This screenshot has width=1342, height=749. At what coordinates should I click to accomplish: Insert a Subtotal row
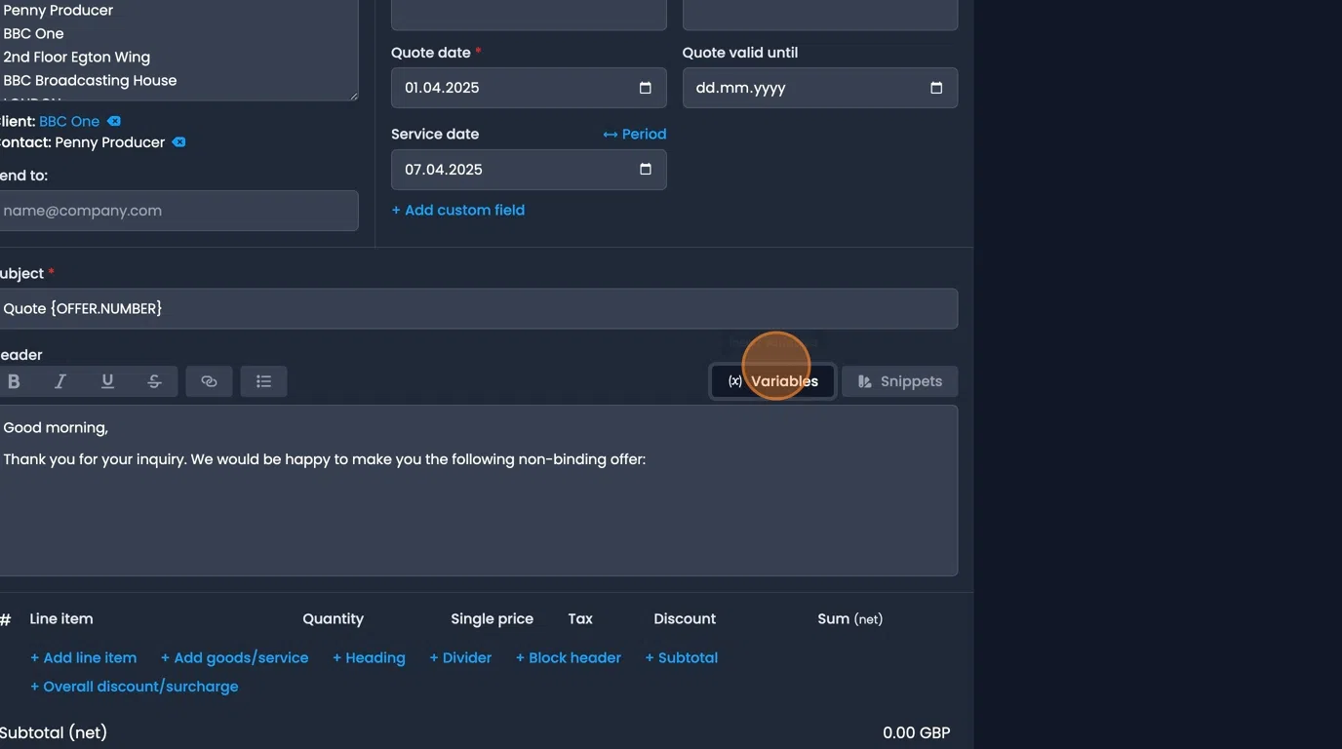point(682,658)
